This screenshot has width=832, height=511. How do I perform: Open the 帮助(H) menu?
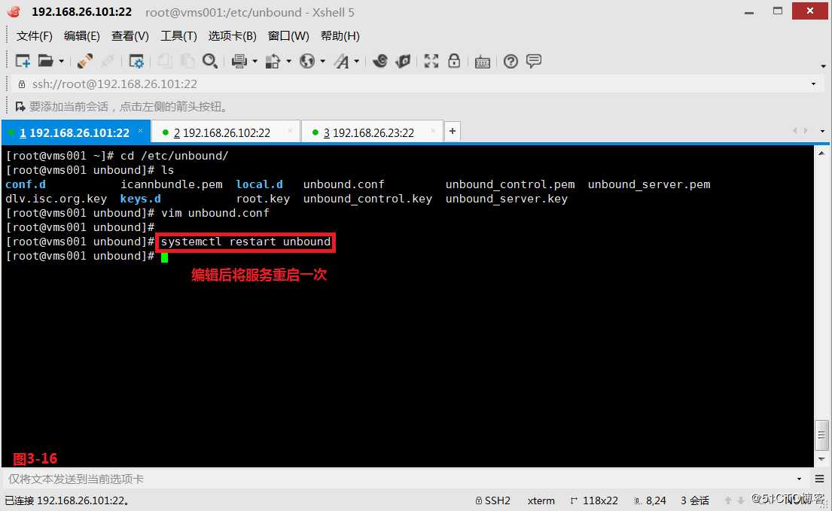340,36
